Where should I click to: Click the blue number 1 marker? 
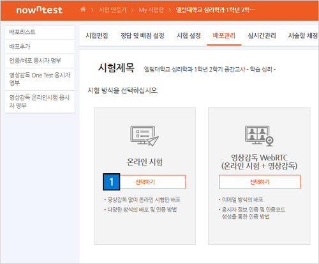(112, 182)
